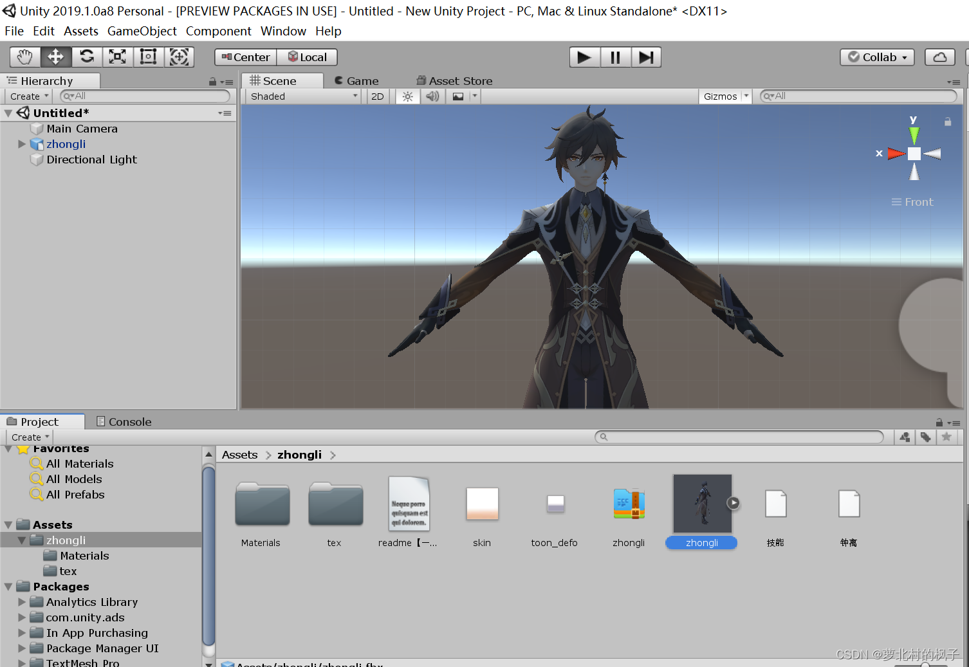Open the Cloud services button

pos(940,57)
